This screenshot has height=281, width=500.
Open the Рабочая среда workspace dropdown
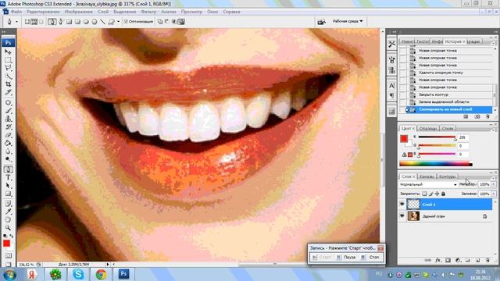pos(348,21)
